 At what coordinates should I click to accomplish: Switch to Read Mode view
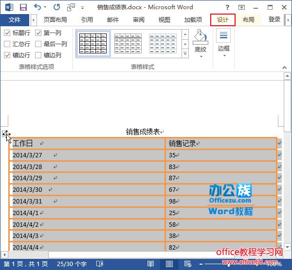pos(150,264)
